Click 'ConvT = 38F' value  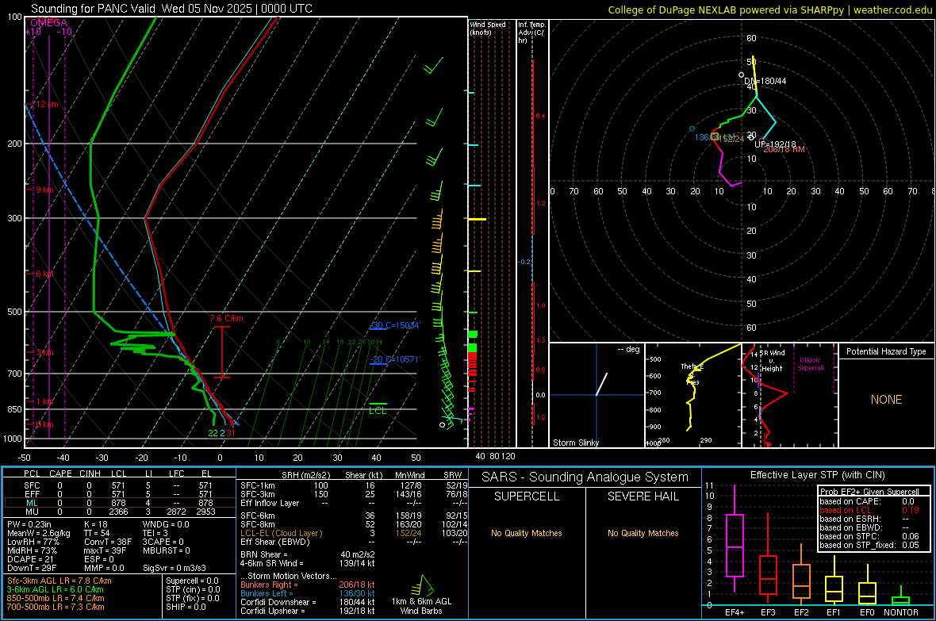pos(108,542)
